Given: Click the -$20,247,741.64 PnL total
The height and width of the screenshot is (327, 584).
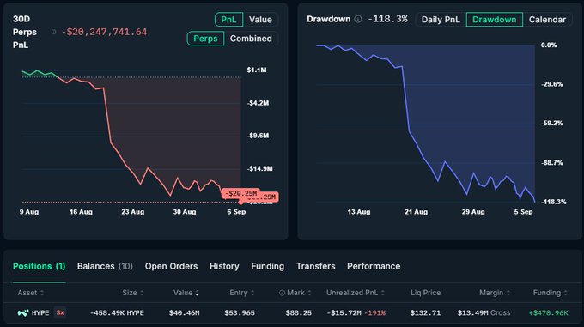Looking at the screenshot, I should [x=104, y=32].
